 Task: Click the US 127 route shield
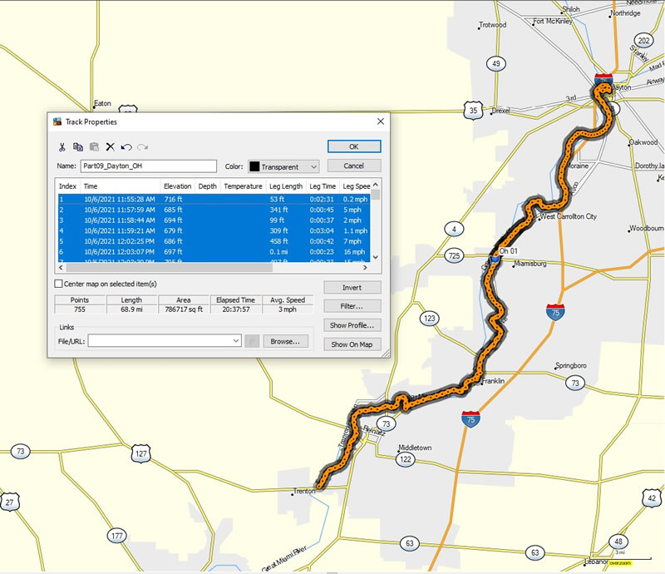[140, 453]
